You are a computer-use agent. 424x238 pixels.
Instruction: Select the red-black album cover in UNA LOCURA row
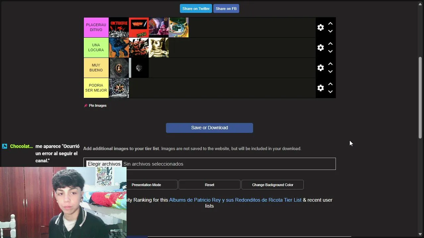click(139, 48)
